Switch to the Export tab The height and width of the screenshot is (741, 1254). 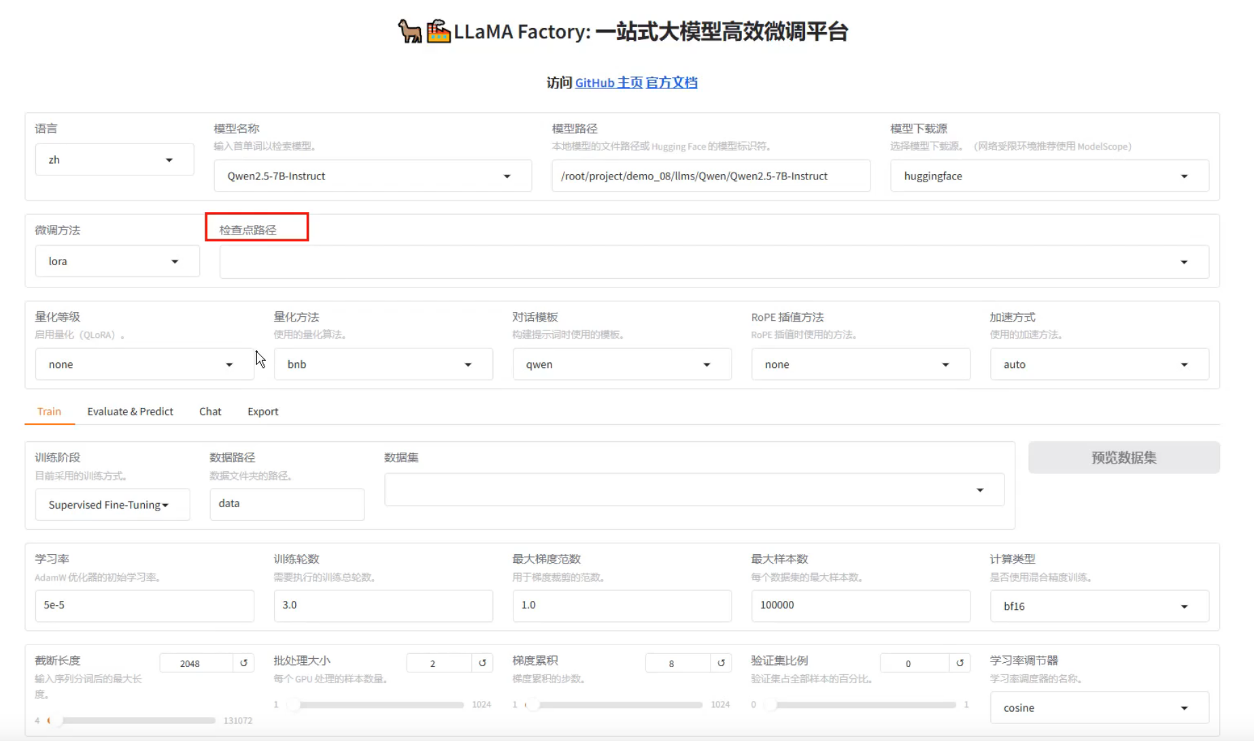(x=262, y=411)
